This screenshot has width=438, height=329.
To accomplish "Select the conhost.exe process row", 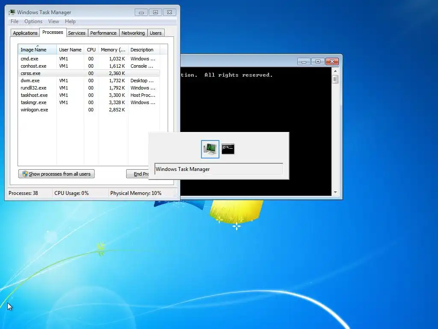I will click(x=89, y=66).
